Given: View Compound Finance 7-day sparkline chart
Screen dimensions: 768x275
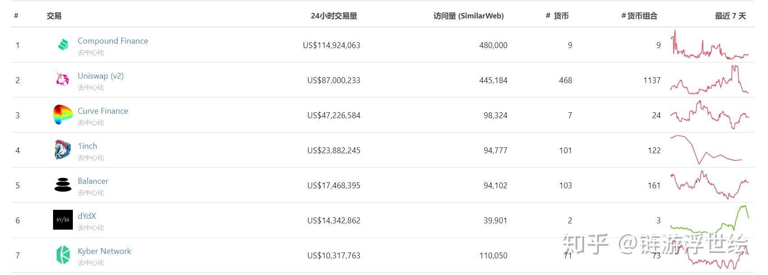Looking at the screenshot, I should click(709, 45).
